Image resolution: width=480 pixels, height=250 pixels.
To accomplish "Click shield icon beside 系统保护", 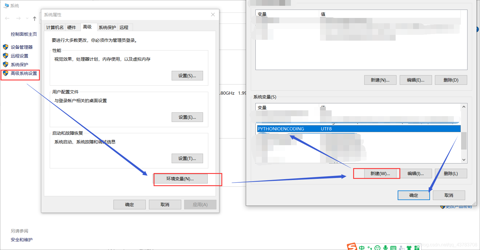I will (6, 64).
